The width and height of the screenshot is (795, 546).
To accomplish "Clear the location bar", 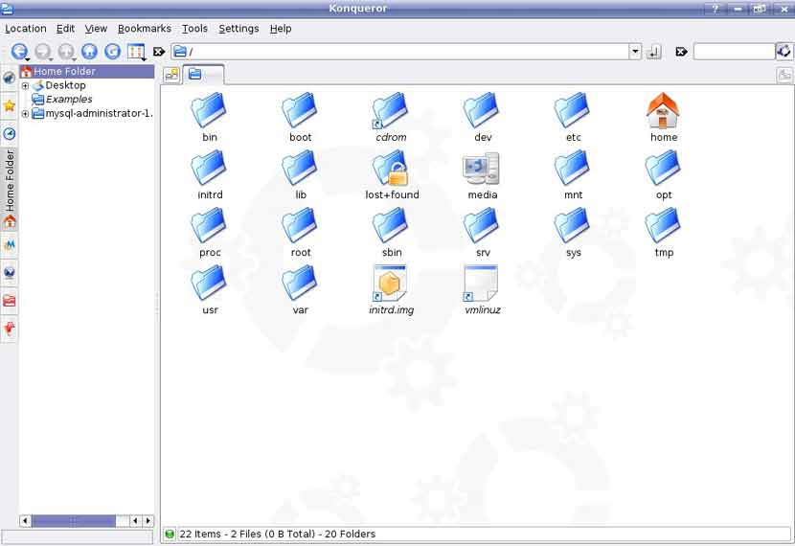I will (x=159, y=52).
